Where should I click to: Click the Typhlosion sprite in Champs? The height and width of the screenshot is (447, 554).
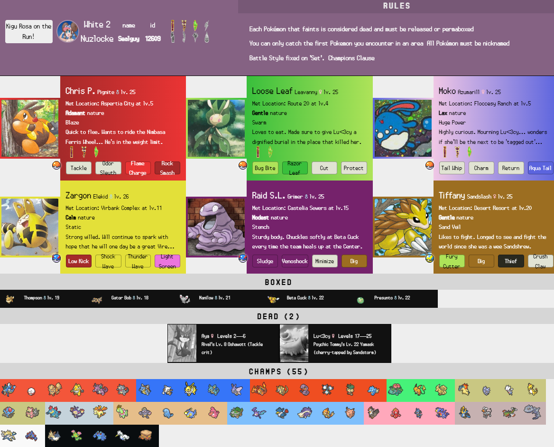(463, 390)
